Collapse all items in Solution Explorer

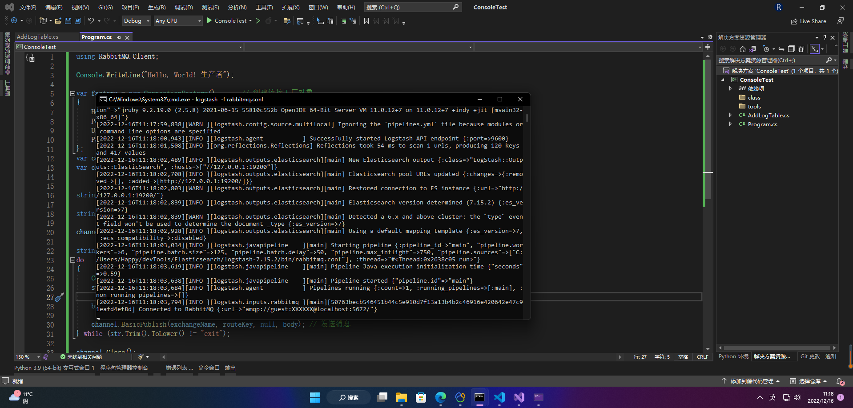791,49
